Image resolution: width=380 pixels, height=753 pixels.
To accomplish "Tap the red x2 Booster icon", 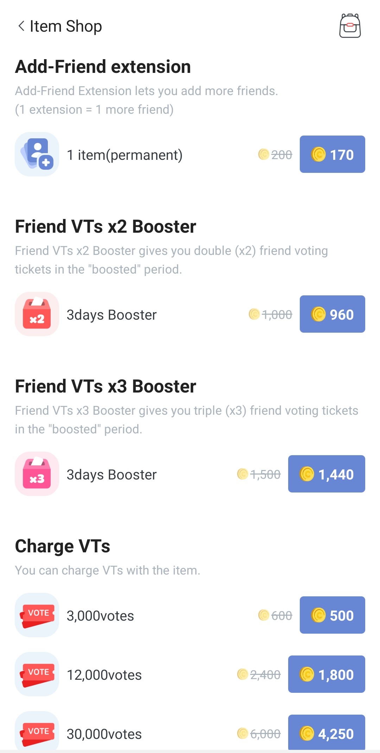I will [x=37, y=314].
